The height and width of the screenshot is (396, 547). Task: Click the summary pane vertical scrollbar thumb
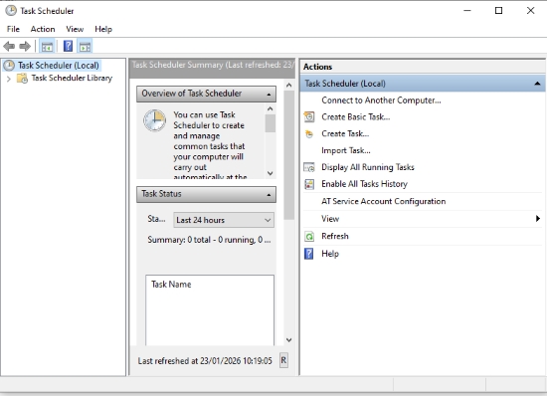click(289, 155)
